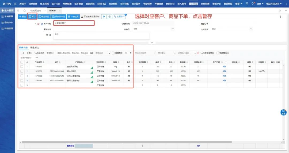This screenshot has height=153, width=289.
Task: Click the search magnifier in top bar
Action: click(x=247, y=4)
